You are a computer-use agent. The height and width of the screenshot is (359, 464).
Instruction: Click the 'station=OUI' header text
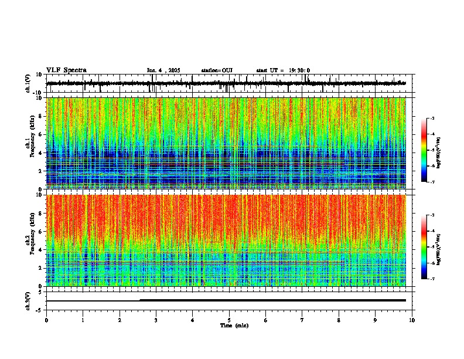pyautogui.click(x=217, y=70)
